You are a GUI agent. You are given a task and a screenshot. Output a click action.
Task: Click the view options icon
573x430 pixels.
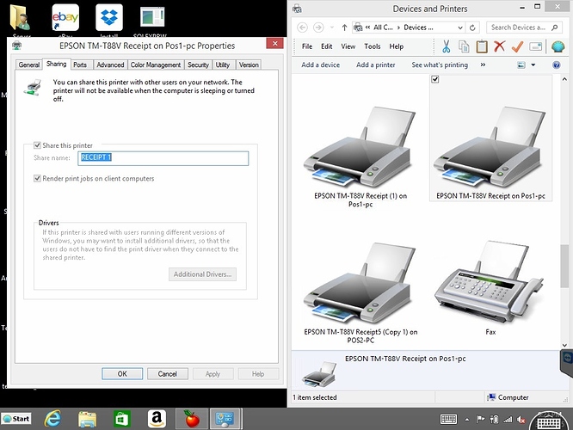pos(521,65)
